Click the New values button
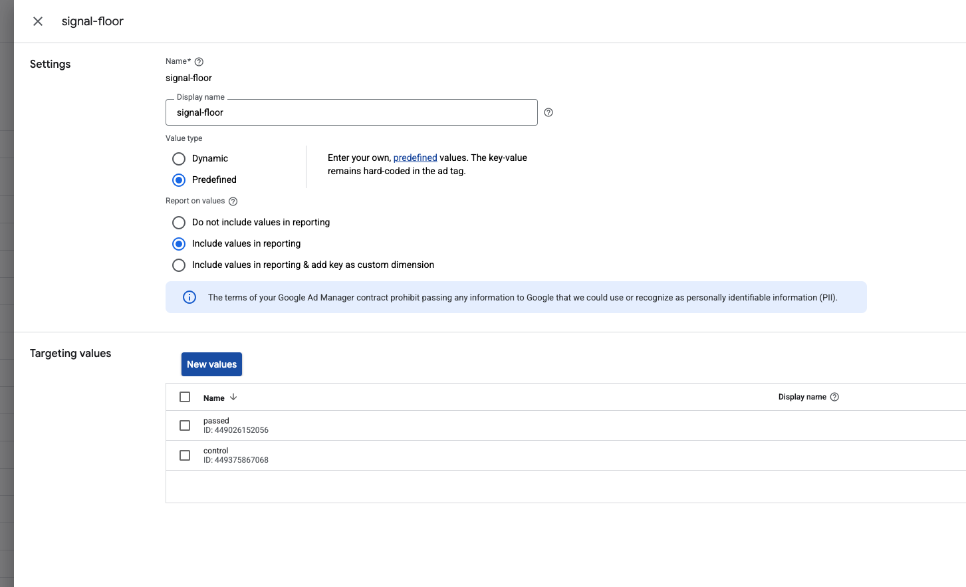Image resolution: width=966 pixels, height=587 pixels. click(211, 364)
